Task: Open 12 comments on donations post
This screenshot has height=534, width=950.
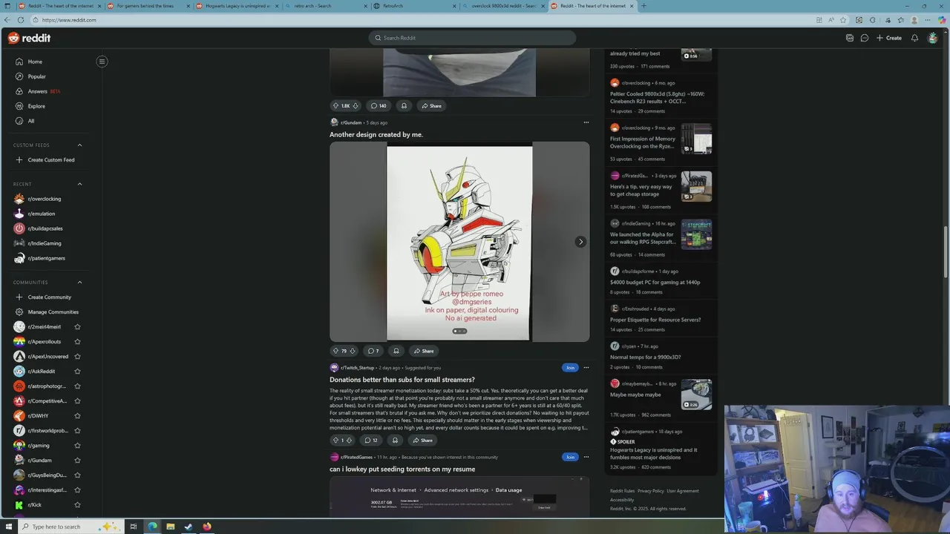Action: click(x=371, y=441)
